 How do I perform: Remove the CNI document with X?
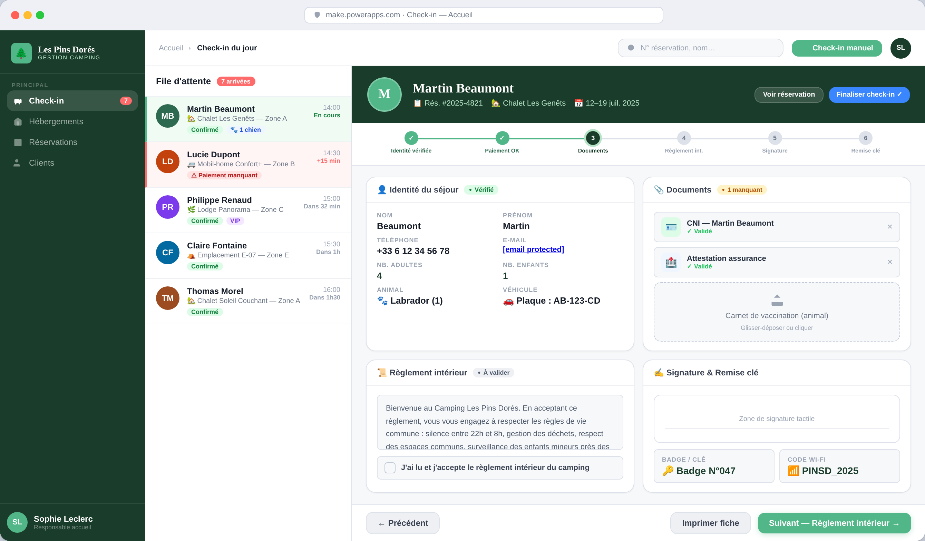coord(889,227)
